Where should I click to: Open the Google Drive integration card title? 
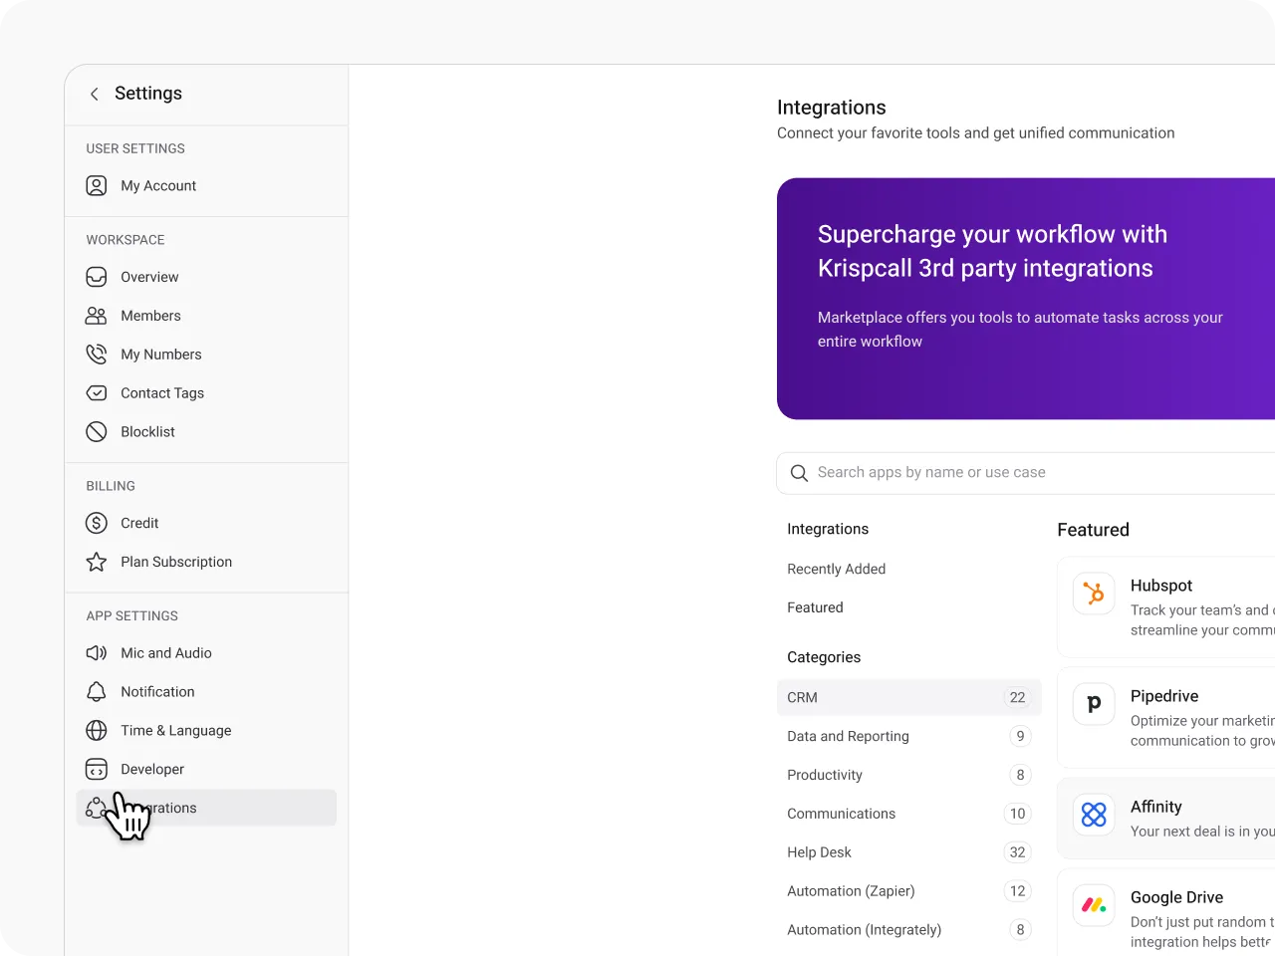click(1176, 897)
